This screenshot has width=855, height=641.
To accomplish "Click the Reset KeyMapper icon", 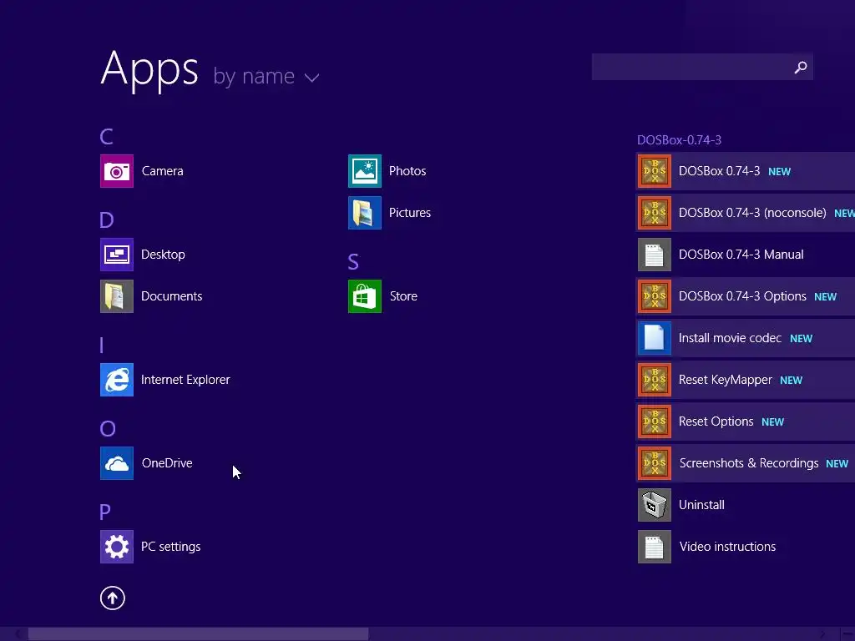I will pos(655,380).
